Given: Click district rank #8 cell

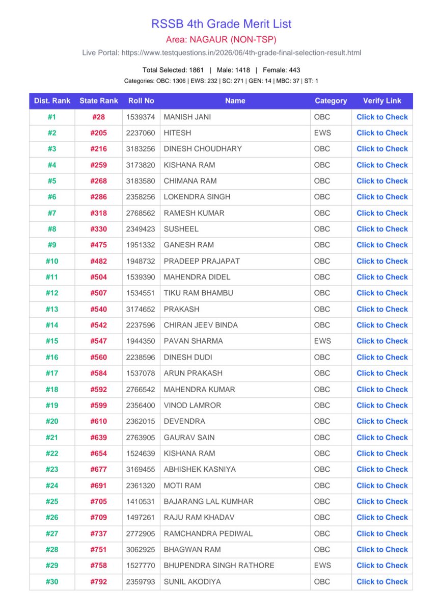Looking at the screenshot, I should tap(52, 229).
